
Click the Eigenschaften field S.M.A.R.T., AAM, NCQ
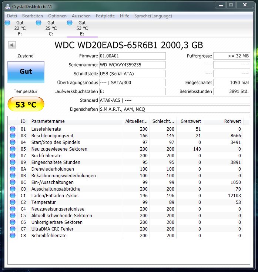pos(175,109)
